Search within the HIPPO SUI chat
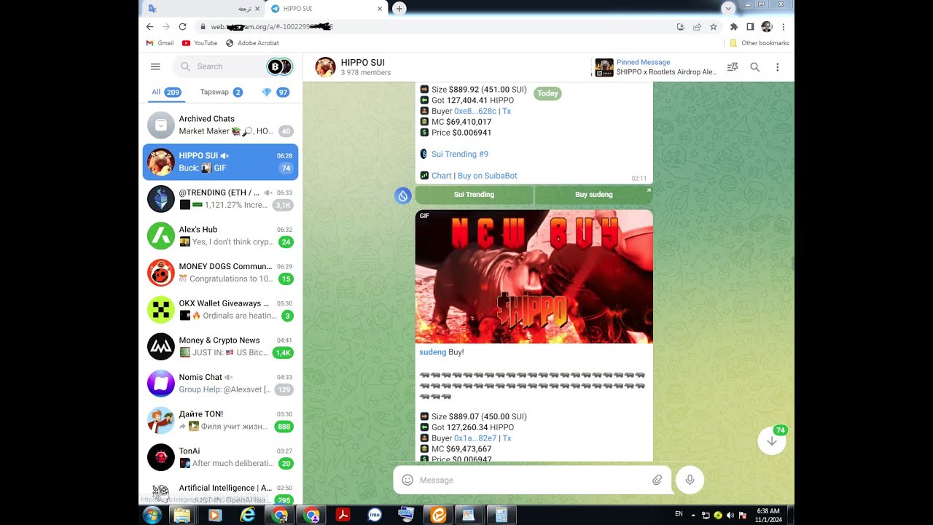This screenshot has height=525, width=933. tap(755, 67)
